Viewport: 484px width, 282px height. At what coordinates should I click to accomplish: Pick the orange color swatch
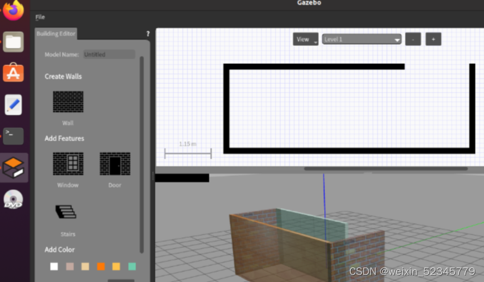click(101, 266)
